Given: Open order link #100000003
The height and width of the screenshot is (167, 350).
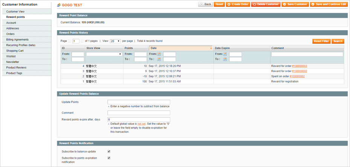Looking at the screenshot, I should 300,66.
